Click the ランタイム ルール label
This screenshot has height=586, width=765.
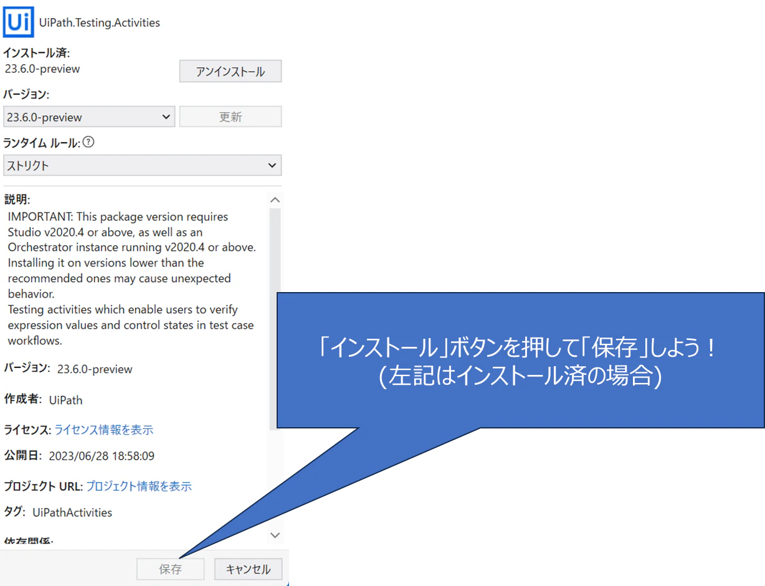pos(42,143)
